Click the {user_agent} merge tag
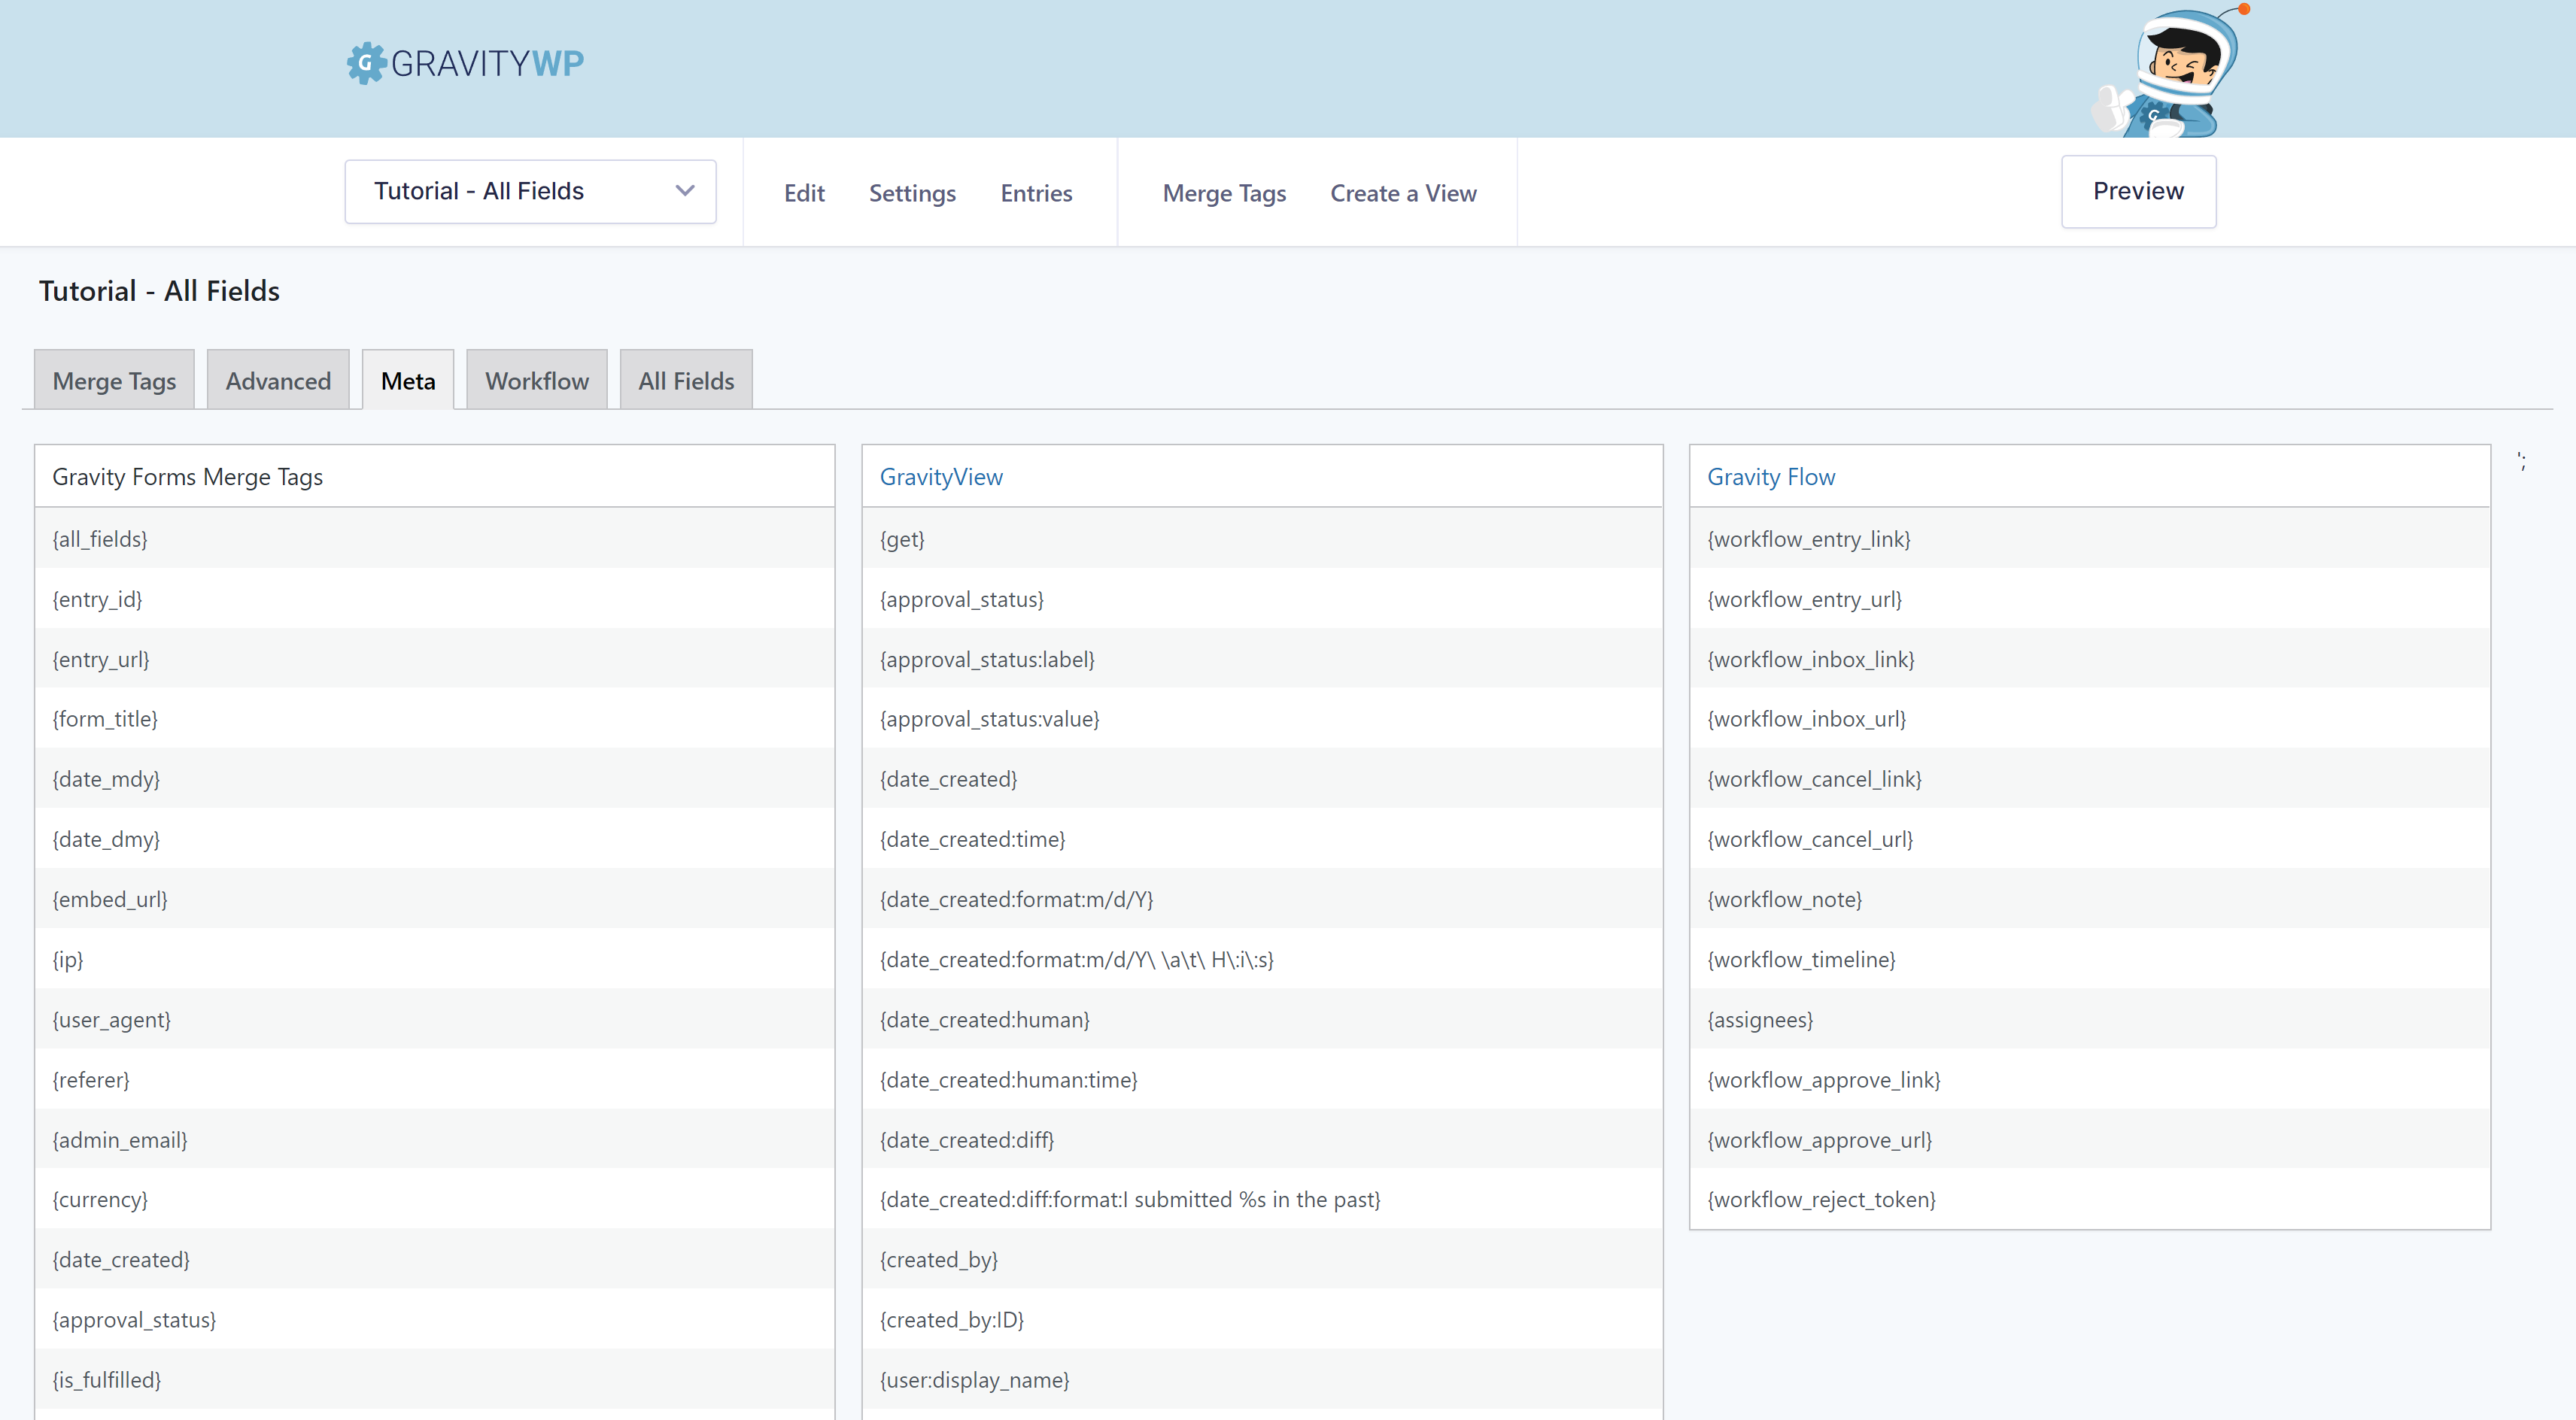The width and height of the screenshot is (2576, 1420). pos(112,1019)
